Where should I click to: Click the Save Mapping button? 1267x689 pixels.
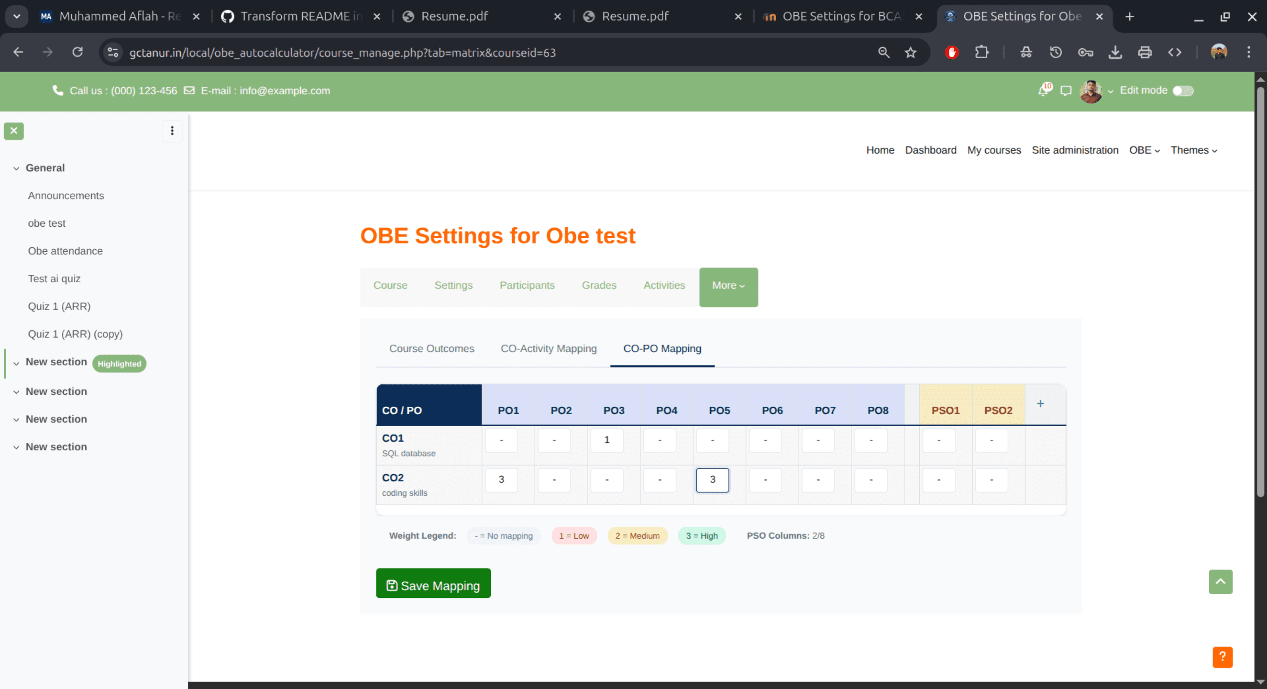coord(433,585)
